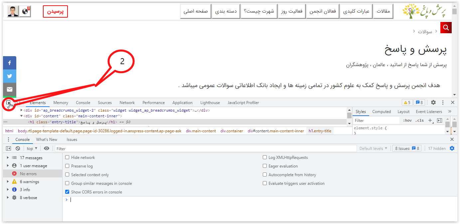
Task: Open blue console settings gear
Action: (x=452, y=149)
